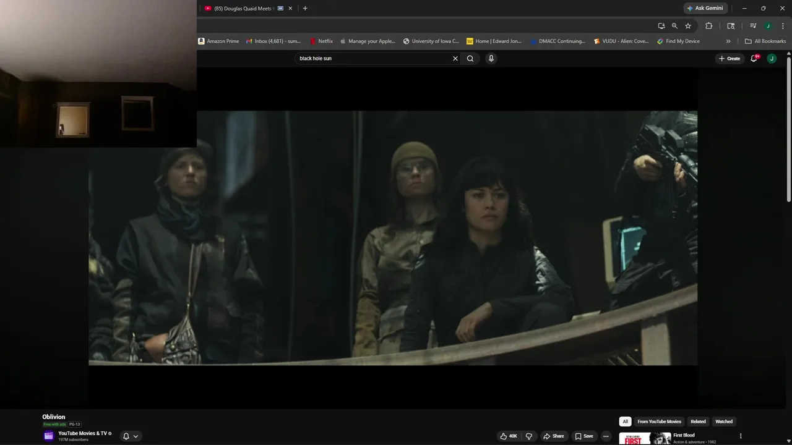Click the Oblivion video player frame
Screen dimensions: 792x445
click(x=393, y=238)
